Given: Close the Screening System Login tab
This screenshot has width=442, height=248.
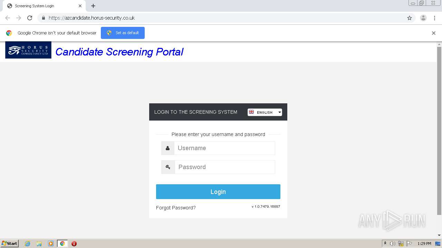Looking at the screenshot, I should 80,6.
